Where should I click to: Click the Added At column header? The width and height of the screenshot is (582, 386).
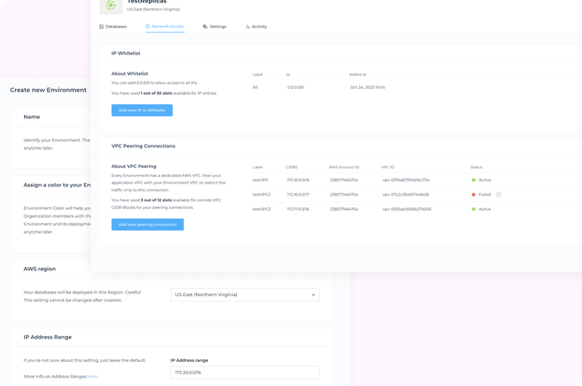358,74
